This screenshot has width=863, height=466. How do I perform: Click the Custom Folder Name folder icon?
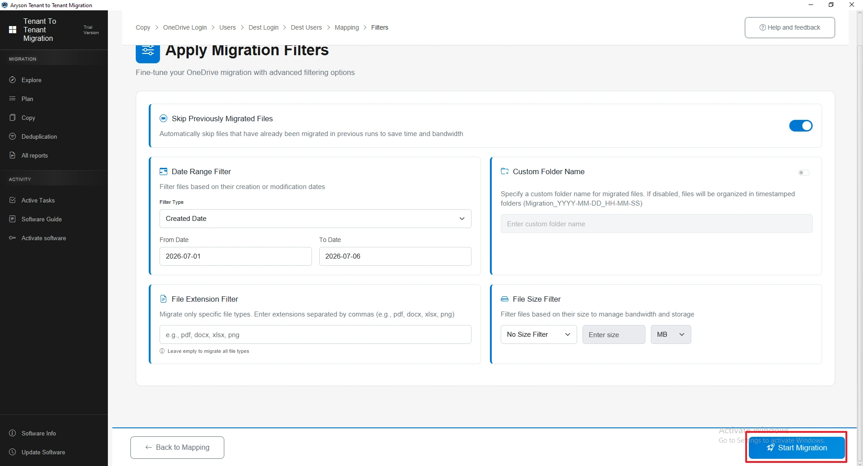coord(505,171)
